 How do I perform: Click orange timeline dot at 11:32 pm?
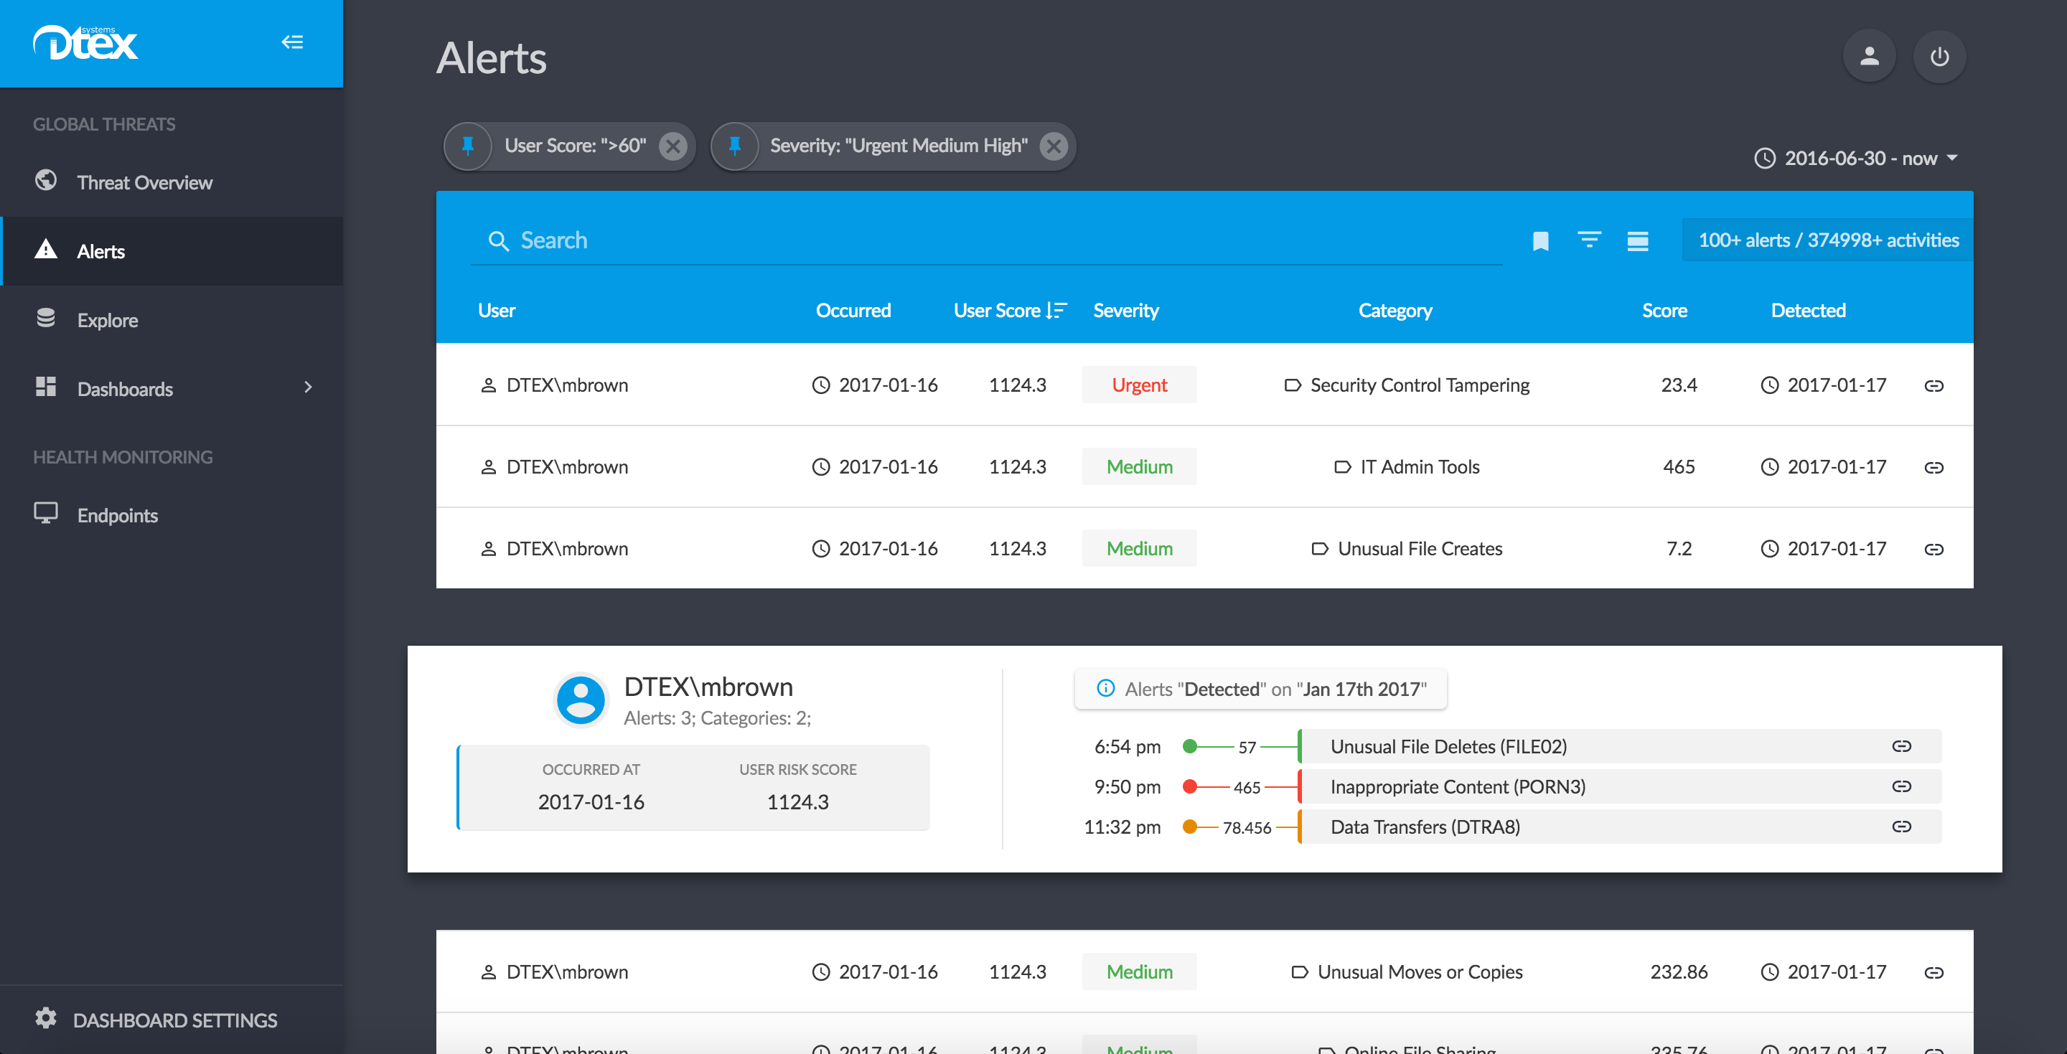(1190, 827)
